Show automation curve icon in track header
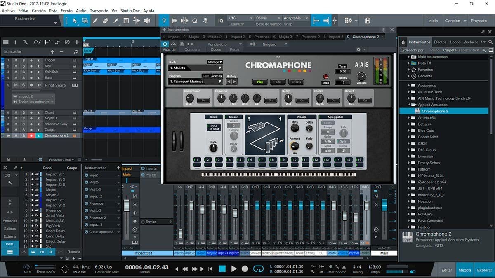The image size is (495, 278). (37, 42)
